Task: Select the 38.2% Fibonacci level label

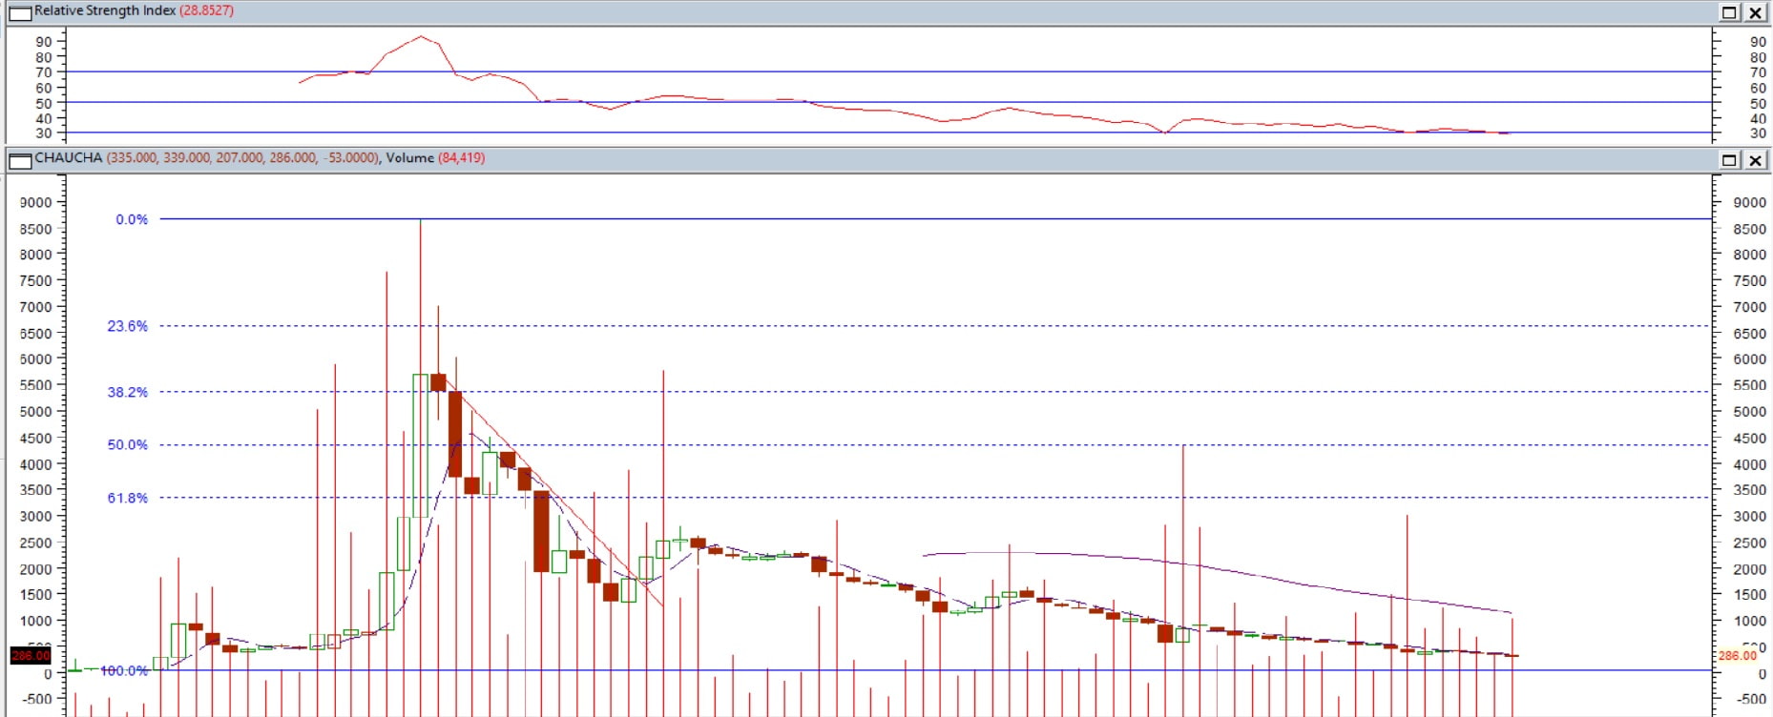Action: (128, 392)
